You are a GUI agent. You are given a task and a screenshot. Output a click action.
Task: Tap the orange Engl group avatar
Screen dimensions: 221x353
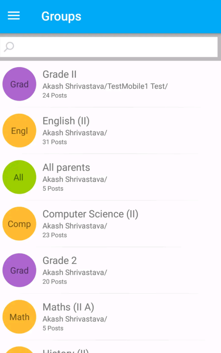pos(19,130)
